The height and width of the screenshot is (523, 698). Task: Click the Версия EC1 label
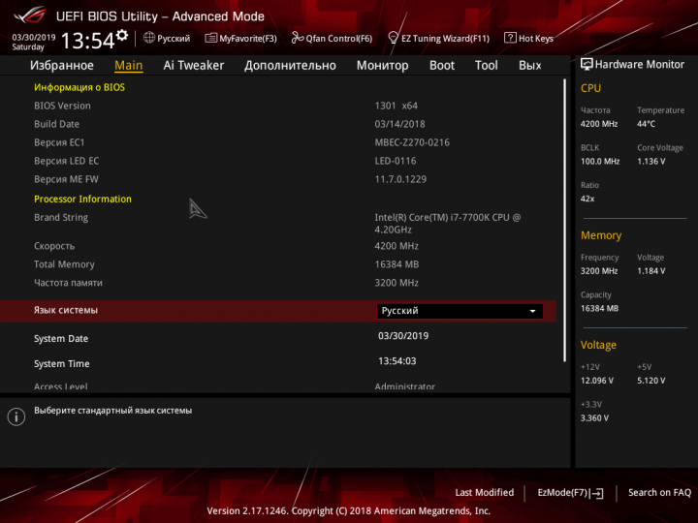[59, 142]
